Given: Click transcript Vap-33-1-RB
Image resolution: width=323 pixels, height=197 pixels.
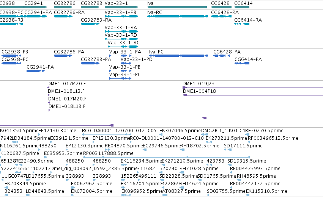Looking at the screenshot, I should 120,13.
